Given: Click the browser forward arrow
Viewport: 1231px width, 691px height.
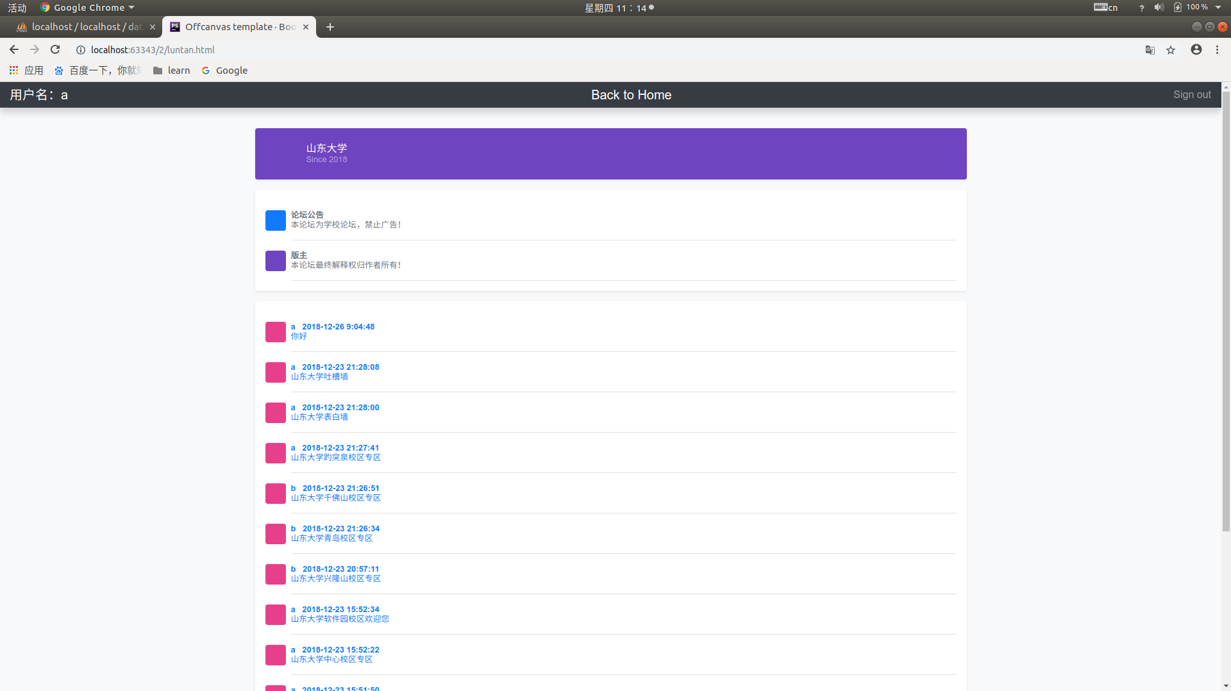Looking at the screenshot, I should 35,49.
